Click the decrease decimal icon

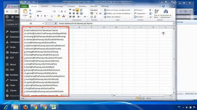[x=95, y=17]
